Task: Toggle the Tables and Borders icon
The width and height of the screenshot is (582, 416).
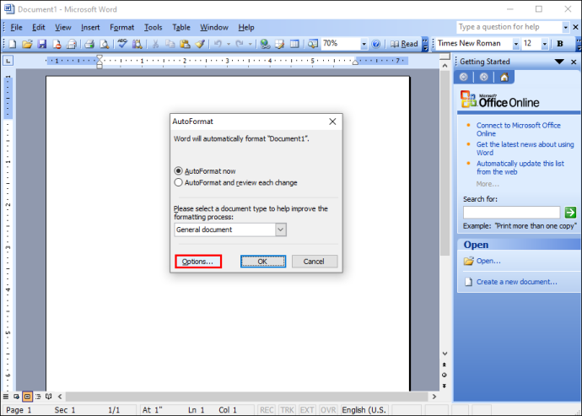Action: coord(279,44)
